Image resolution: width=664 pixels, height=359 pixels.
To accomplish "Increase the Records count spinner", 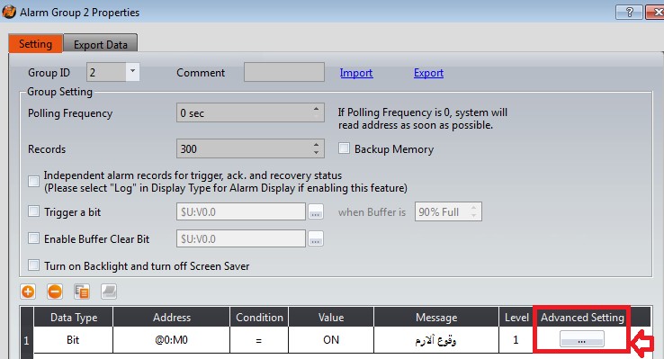I will click(316, 145).
